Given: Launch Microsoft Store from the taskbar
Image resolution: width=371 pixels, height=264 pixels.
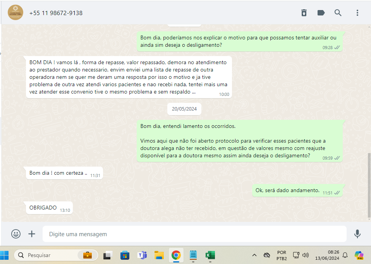Looking at the screenshot, I should (125, 255).
